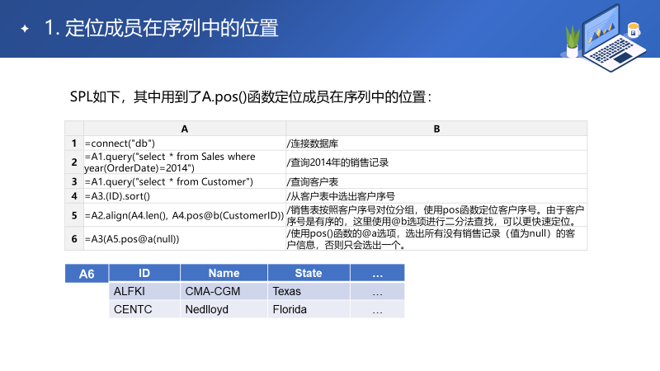Click cell CMA-CGM in result table

point(224,291)
